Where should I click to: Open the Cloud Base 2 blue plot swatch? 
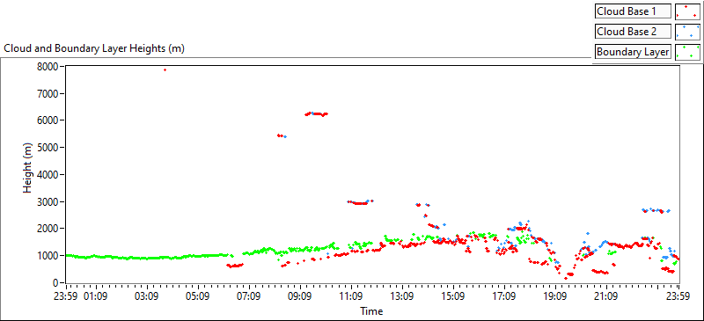[687, 32]
